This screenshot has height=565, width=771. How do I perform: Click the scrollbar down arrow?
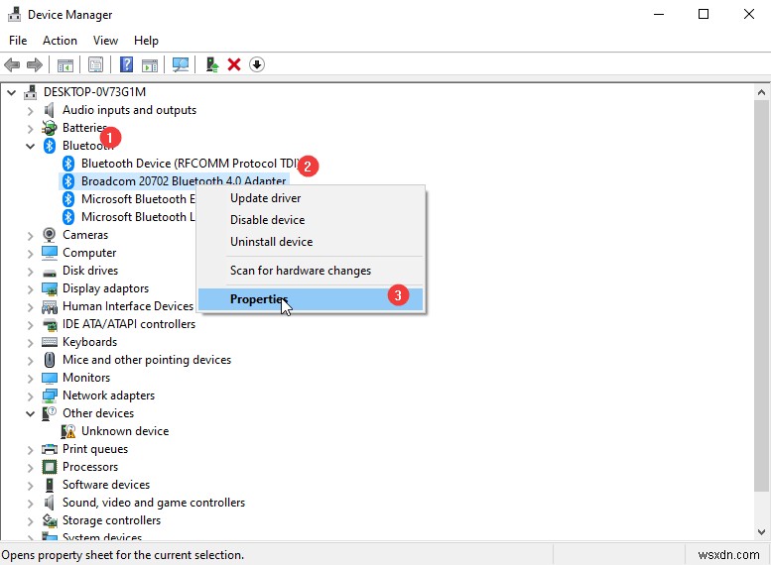761,531
